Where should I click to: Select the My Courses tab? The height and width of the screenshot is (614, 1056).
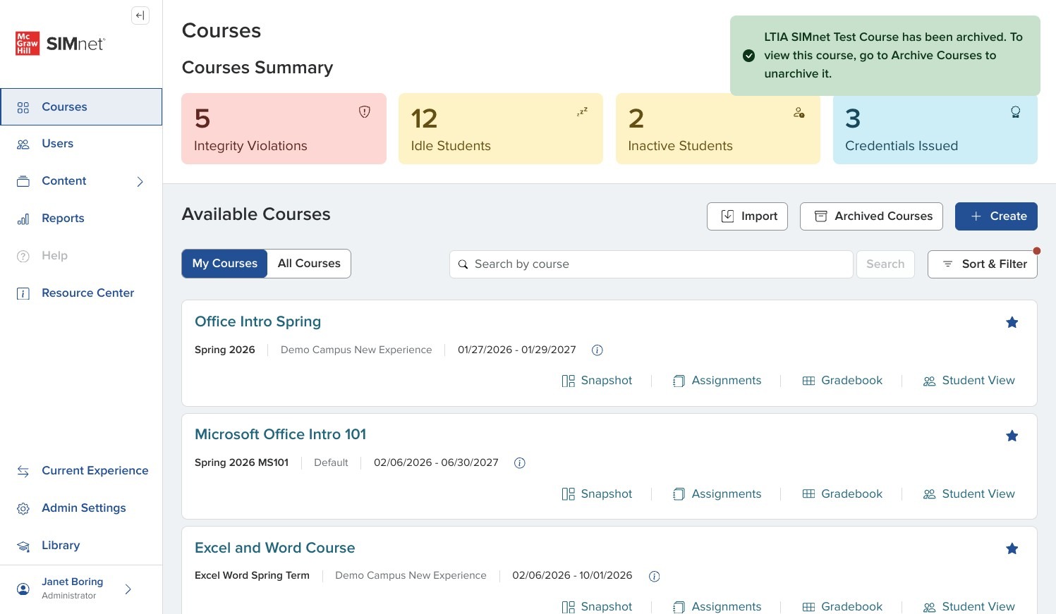224,264
